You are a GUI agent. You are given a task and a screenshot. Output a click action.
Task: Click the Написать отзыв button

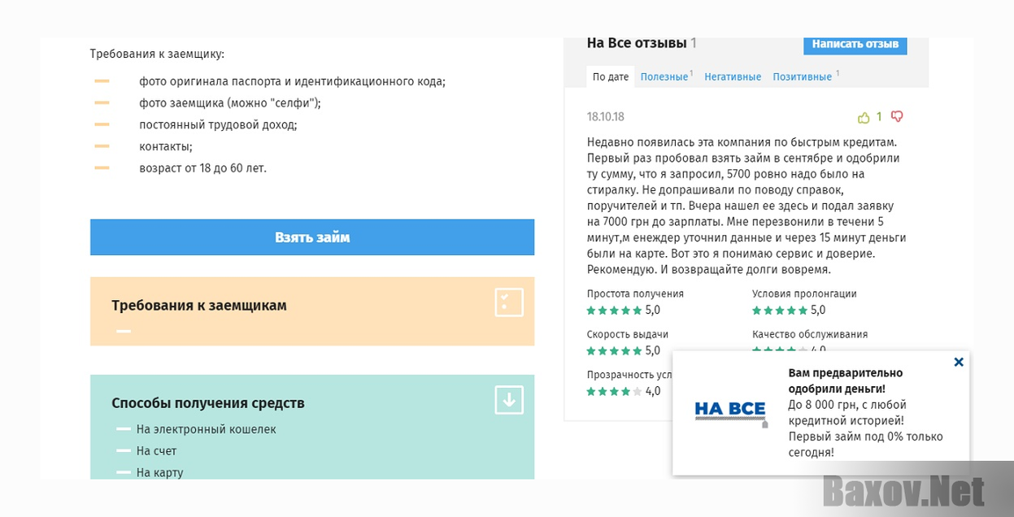(x=855, y=45)
